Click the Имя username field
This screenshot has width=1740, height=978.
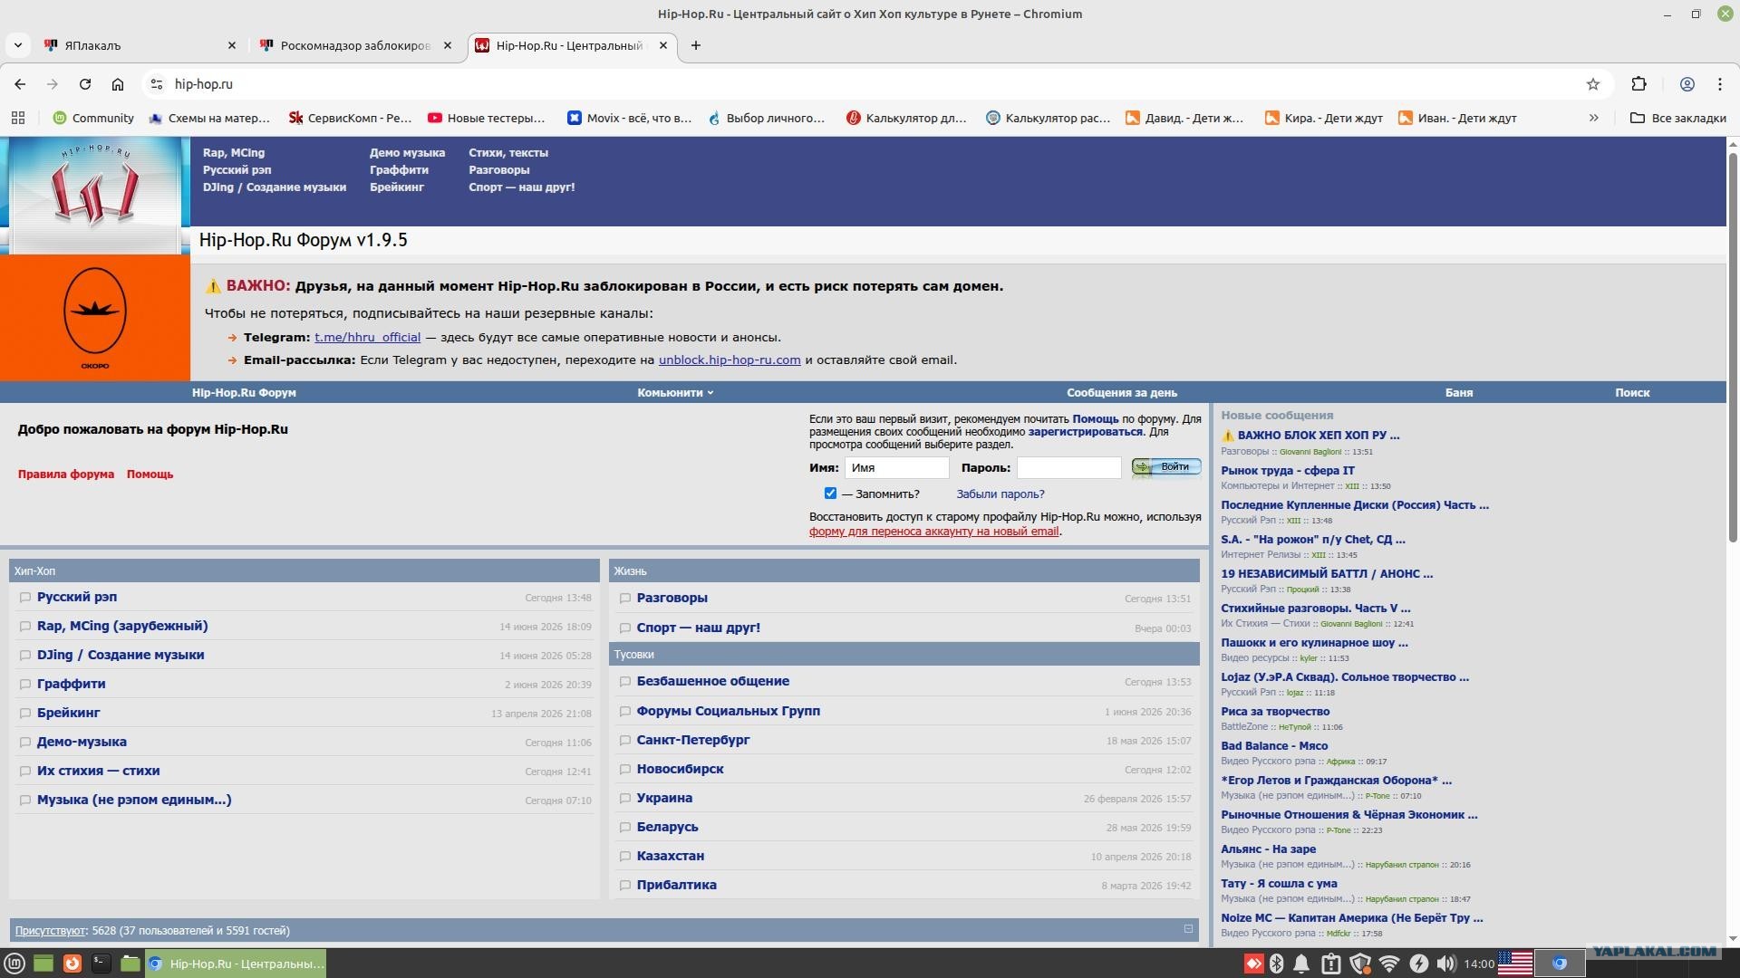(897, 467)
